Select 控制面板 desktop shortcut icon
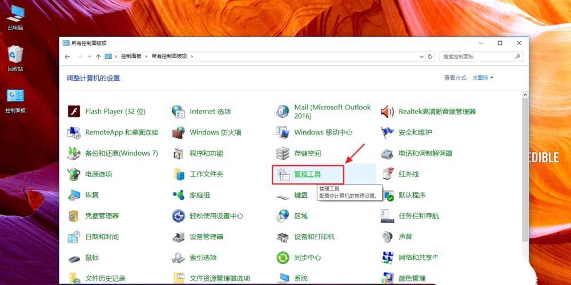This screenshot has height=285, width=571. [x=15, y=101]
